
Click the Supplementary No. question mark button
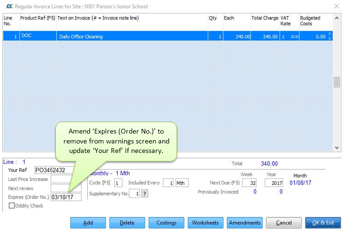144,193
